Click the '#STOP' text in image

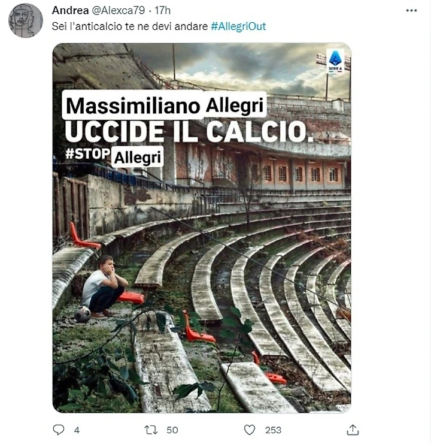(87, 154)
